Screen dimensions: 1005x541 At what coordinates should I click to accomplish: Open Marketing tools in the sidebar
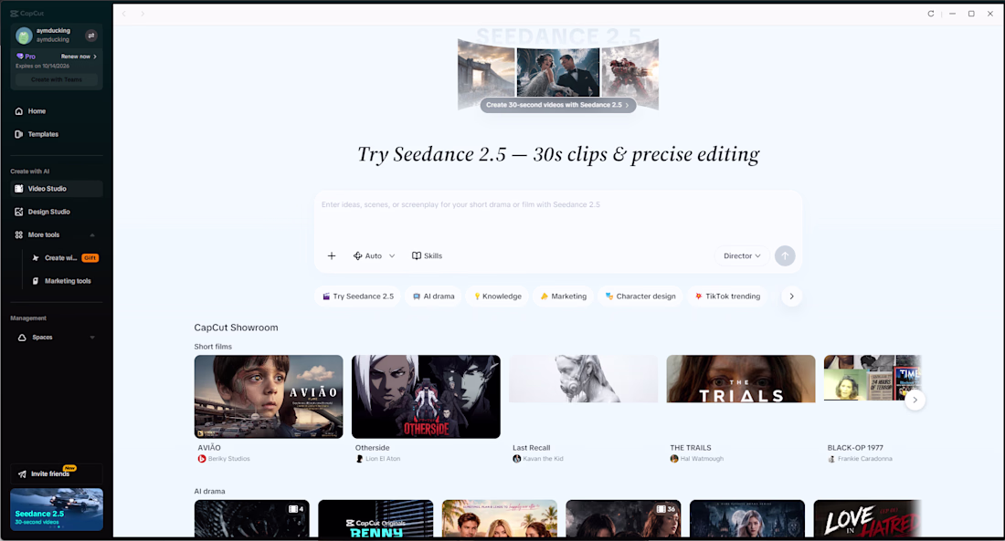pos(64,281)
